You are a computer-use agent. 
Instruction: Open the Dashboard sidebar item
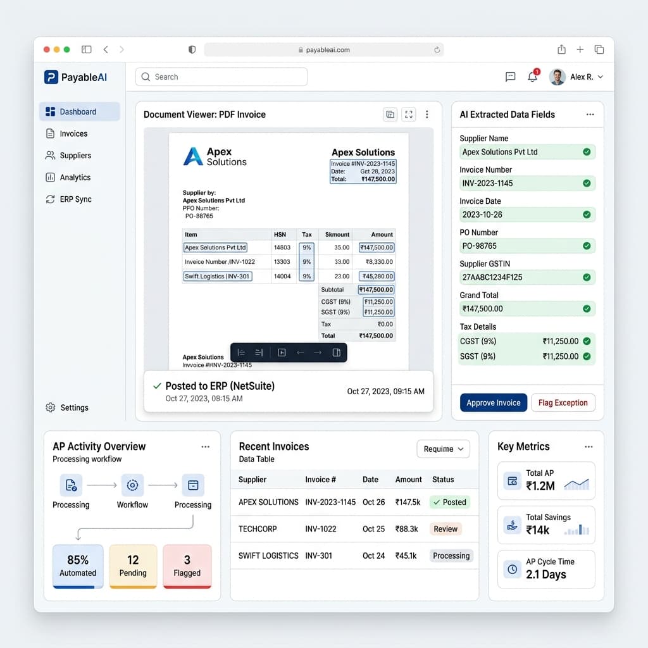[x=79, y=111]
